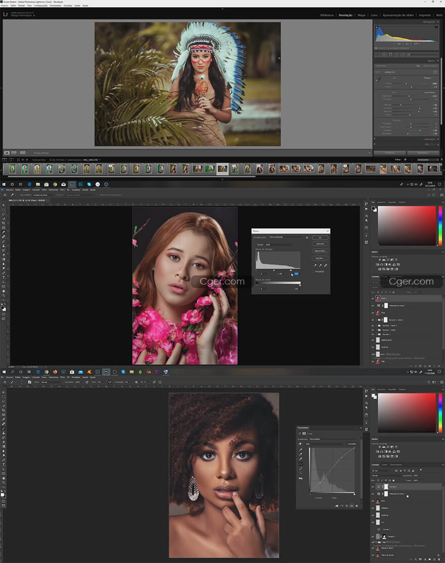Image resolution: width=445 pixels, height=563 pixels.
Task: Choose Zoom tool in Levels Photoshop window
Action: coord(4,296)
